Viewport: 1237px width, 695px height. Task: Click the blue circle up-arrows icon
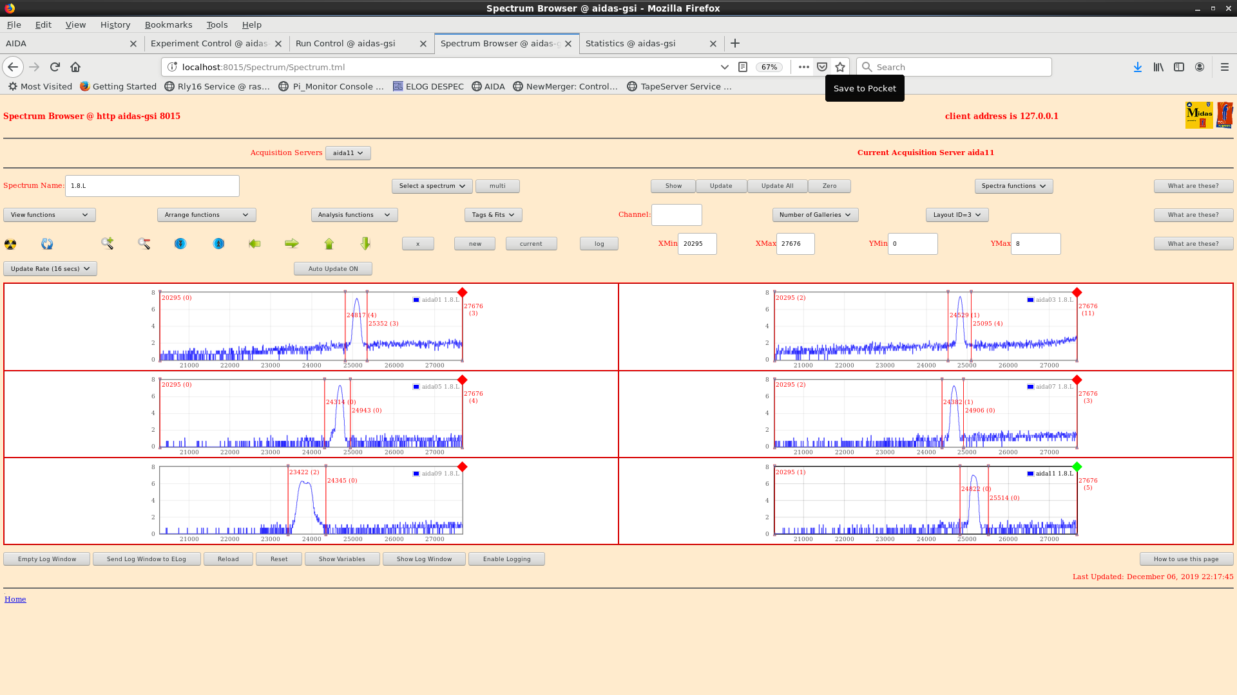tap(219, 243)
